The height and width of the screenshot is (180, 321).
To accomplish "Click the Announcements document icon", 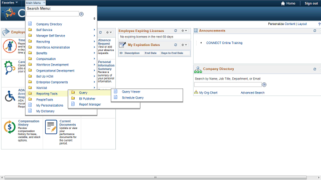I will pos(196,30).
